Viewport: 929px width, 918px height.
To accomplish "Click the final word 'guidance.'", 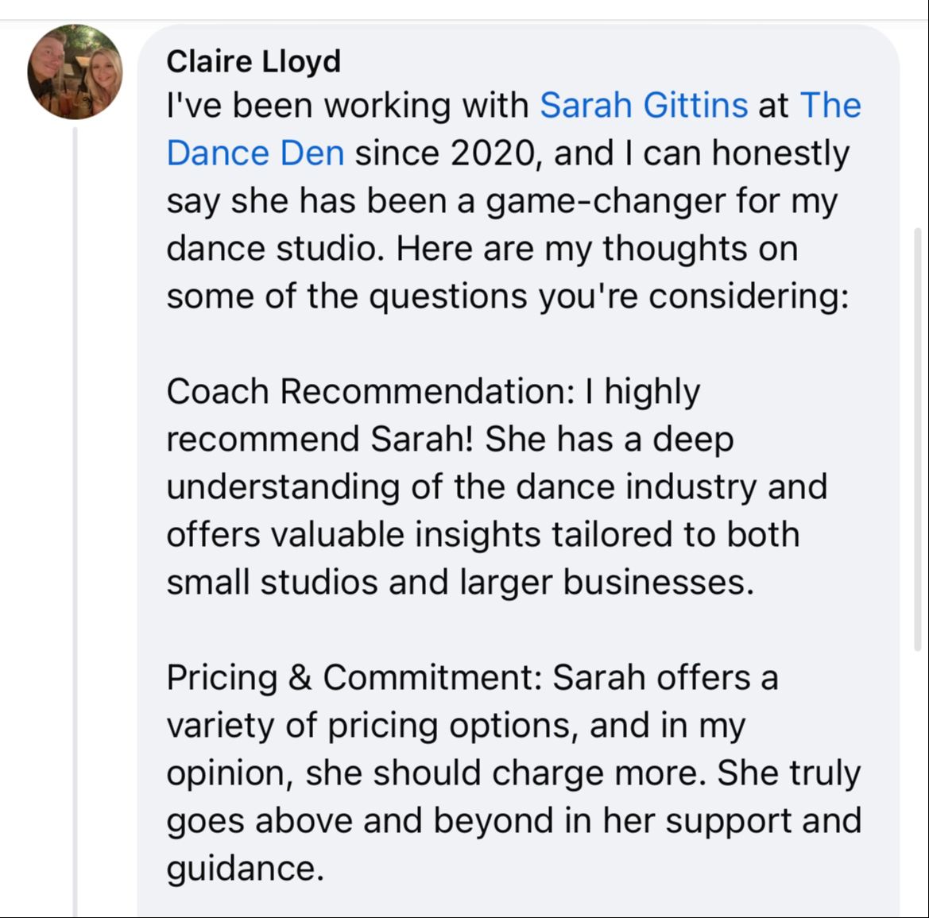I will [x=246, y=868].
